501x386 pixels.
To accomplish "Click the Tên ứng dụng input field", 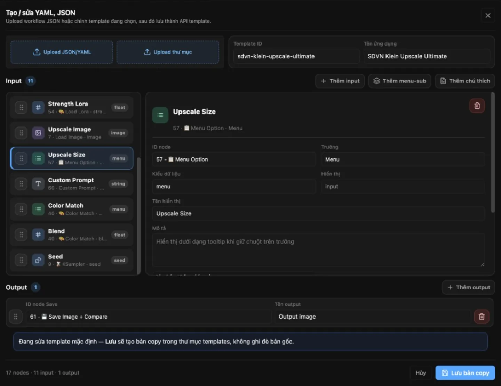I will pos(427,56).
